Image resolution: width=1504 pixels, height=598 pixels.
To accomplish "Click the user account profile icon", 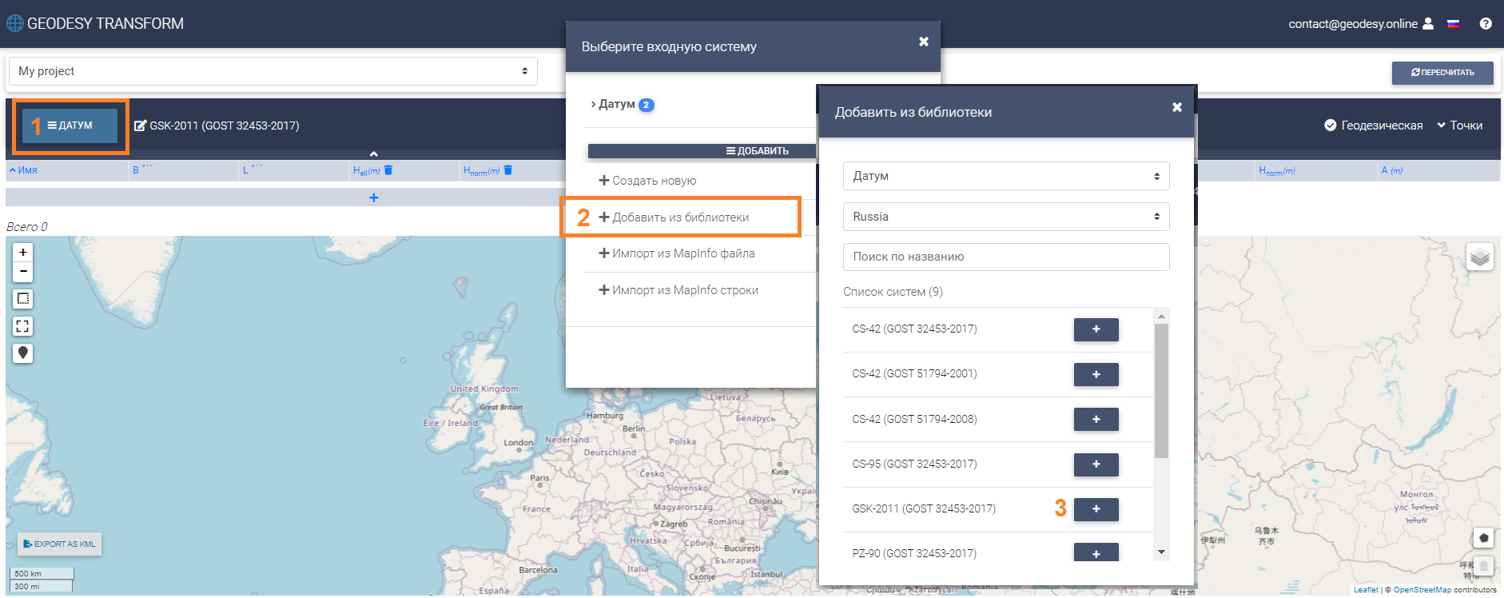I will coord(1428,24).
